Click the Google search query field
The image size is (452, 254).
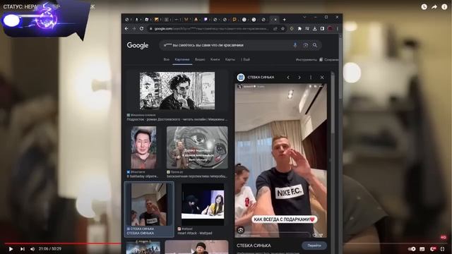click(226, 45)
